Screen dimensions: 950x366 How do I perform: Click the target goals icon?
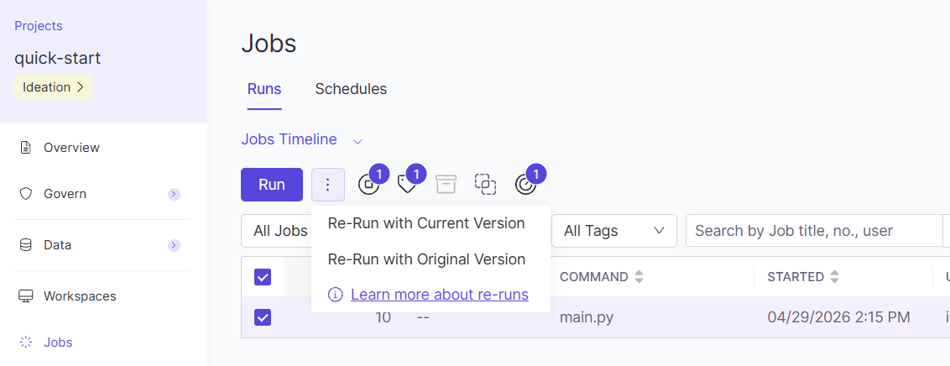pyautogui.click(x=525, y=184)
